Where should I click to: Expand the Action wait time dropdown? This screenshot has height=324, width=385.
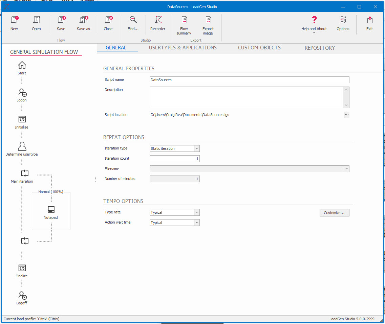[197, 223]
